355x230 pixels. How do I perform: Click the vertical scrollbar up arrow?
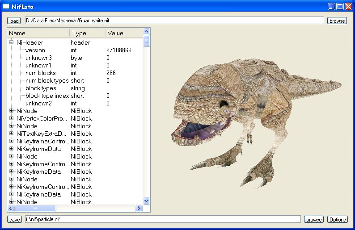point(147,31)
